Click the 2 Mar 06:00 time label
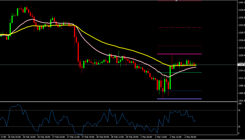The width and height of the screenshot is (245, 140). point(191,137)
